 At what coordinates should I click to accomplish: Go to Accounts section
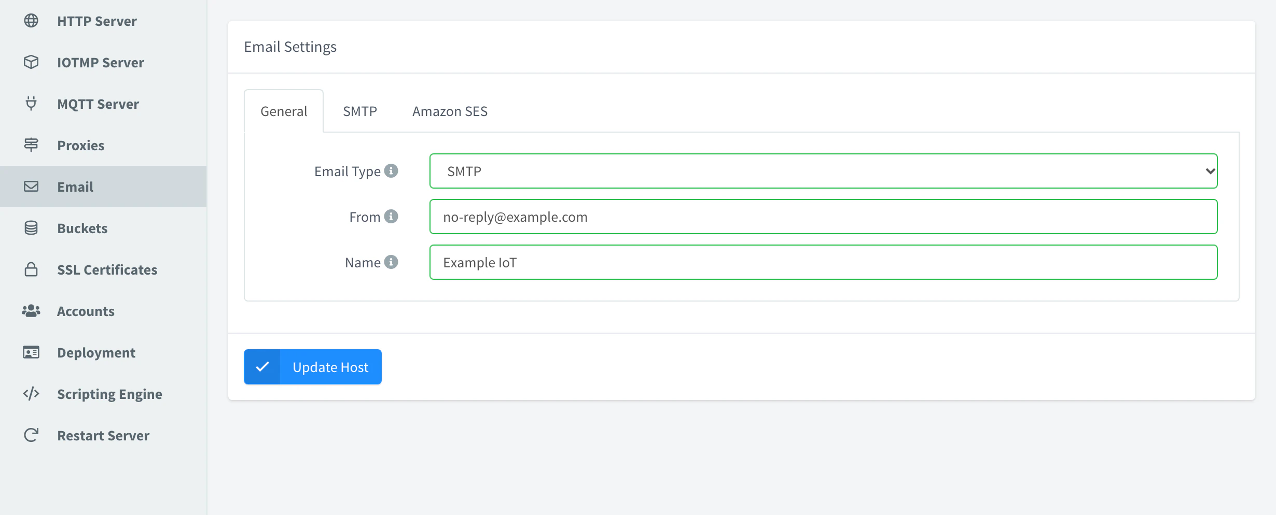[103, 311]
